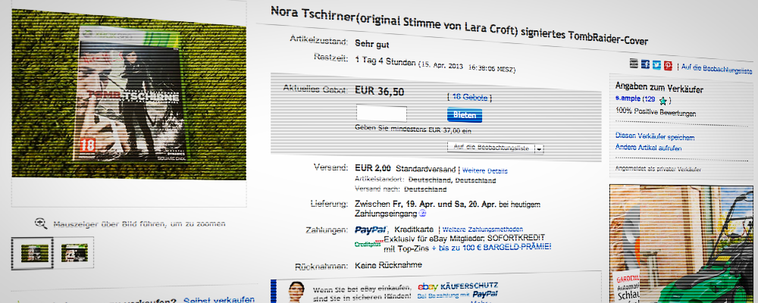Open the 18 Gebote link
The width and height of the screenshot is (758, 303).
click(x=469, y=97)
